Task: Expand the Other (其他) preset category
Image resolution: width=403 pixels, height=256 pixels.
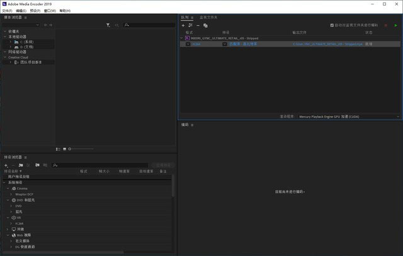Action: [x=8, y=229]
